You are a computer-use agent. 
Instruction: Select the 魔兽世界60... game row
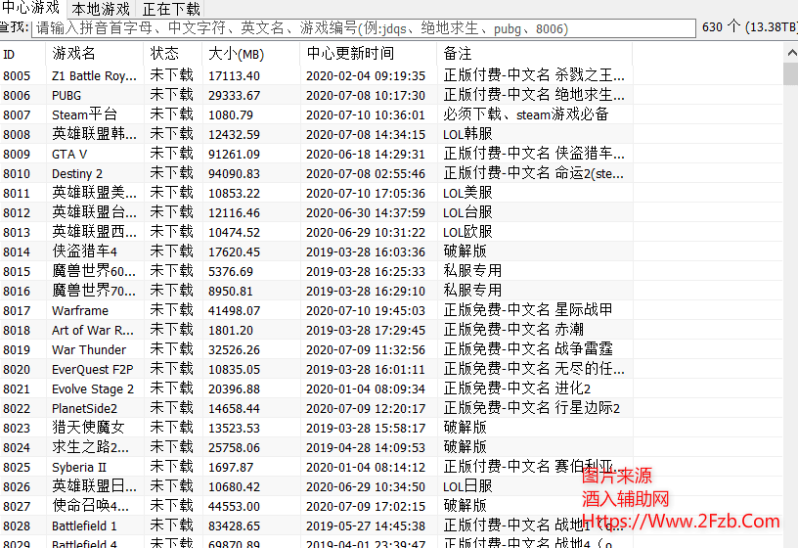316,271
